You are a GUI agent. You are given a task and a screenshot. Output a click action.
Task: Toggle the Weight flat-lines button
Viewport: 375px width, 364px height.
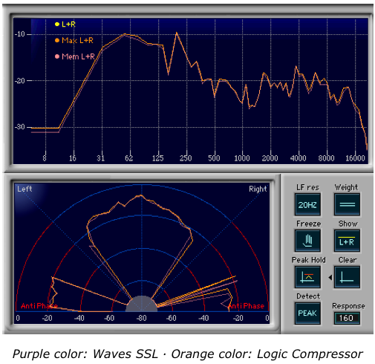(x=347, y=204)
